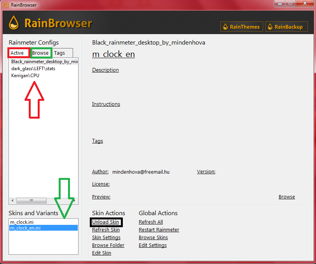Click the Refresh Skin link

click(106, 229)
